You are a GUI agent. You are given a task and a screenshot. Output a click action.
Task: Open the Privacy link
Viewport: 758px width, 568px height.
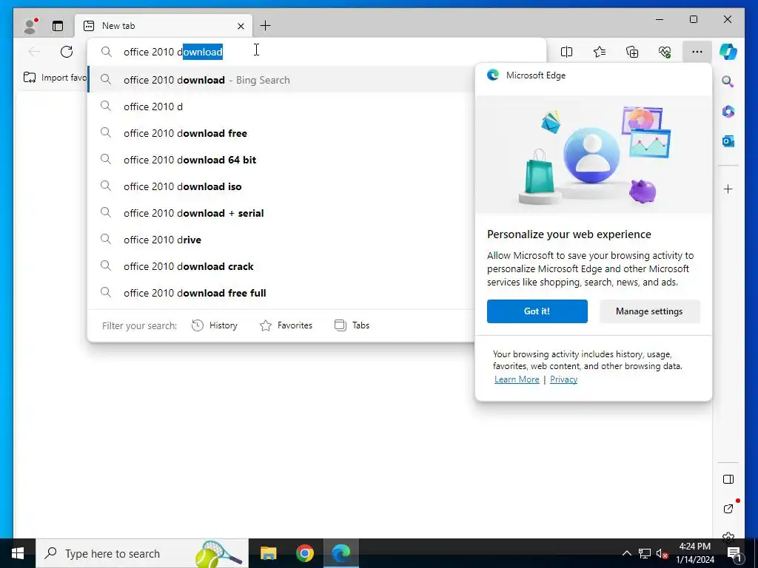[563, 379]
